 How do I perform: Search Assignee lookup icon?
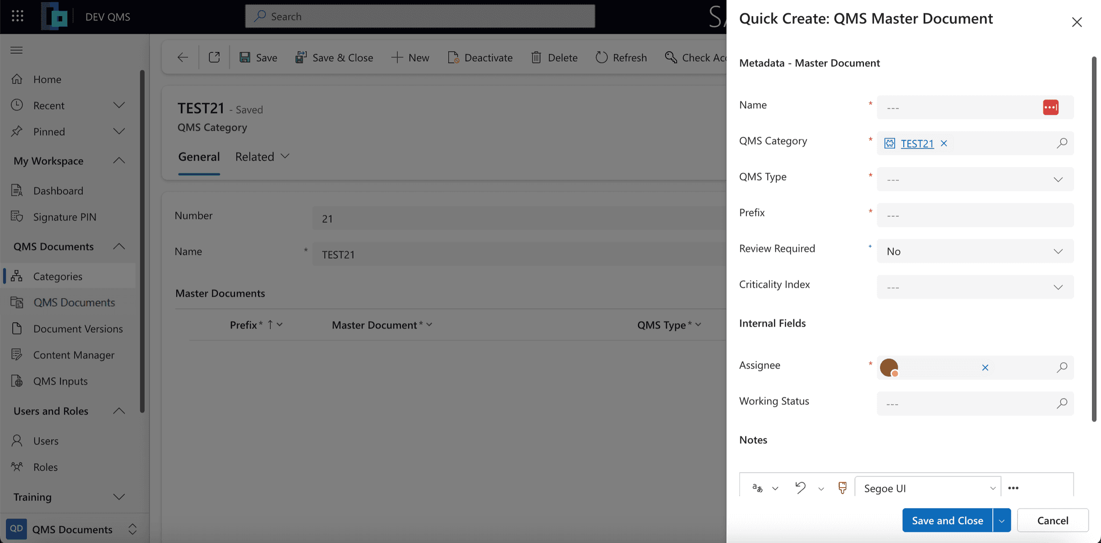click(x=1062, y=368)
